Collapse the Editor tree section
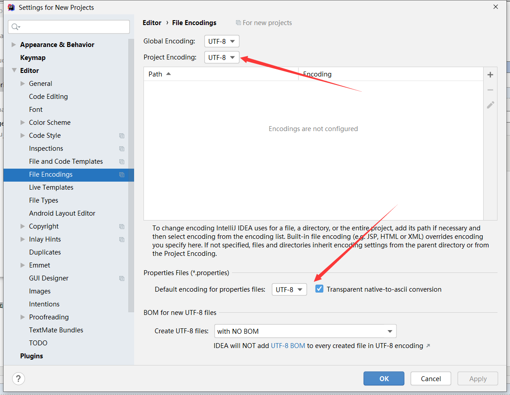This screenshot has height=395, width=510. coord(14,70)
